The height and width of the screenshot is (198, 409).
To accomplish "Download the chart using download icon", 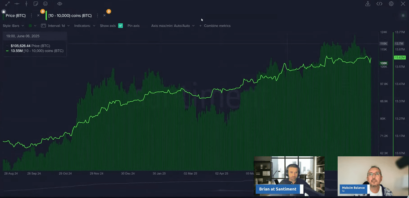I will pos(368,4).
